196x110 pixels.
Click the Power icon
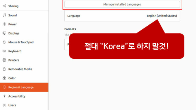(4, 24)
